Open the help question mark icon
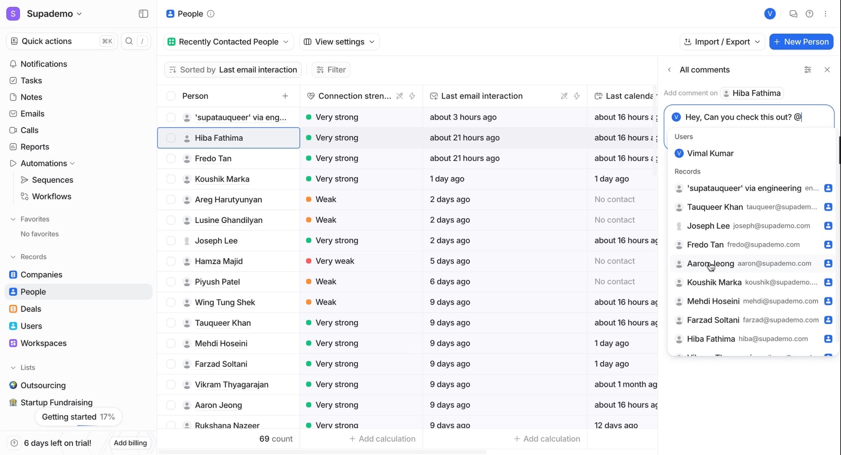 [x=809, y=14]
